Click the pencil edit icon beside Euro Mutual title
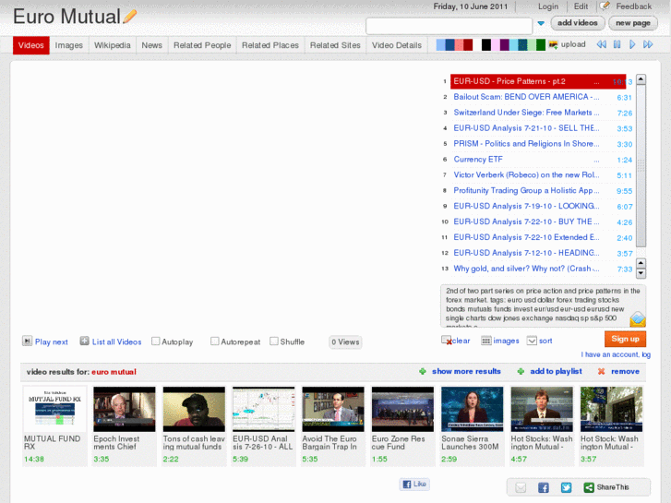 pos(130,16)
